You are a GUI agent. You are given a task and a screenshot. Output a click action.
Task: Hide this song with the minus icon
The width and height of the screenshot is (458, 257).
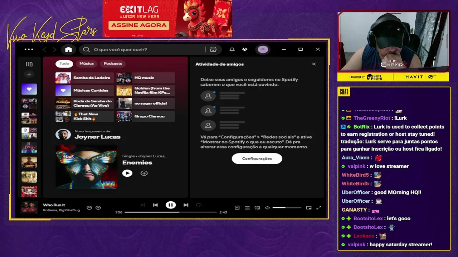(x=89, y=208)
